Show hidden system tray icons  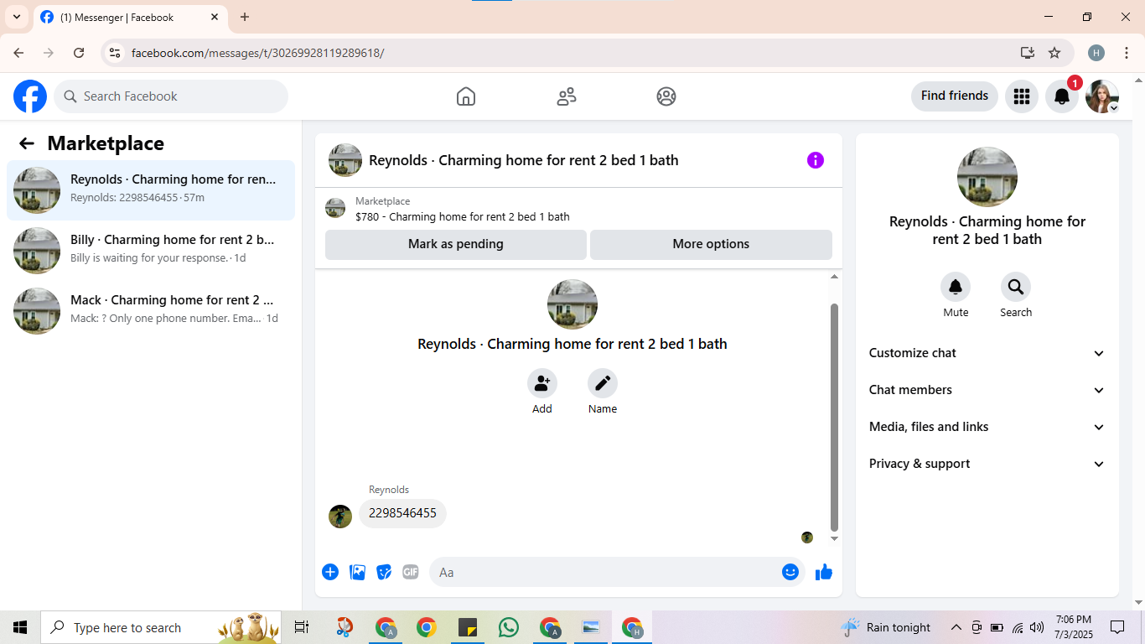pos(956,627)
